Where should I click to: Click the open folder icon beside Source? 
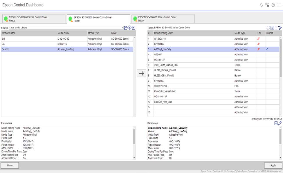click(x=126, y=28)
